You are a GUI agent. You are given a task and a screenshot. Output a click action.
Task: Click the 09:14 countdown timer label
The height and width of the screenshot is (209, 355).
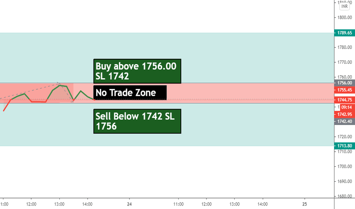point(347,107)
